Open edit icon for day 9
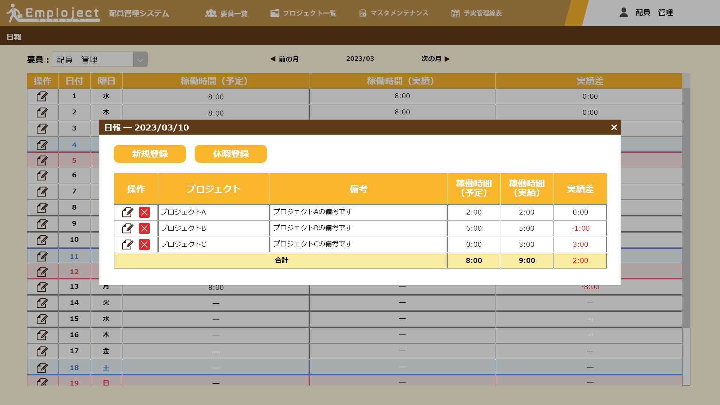The width and height of the screenshot is (720, 405). [42, 224]
